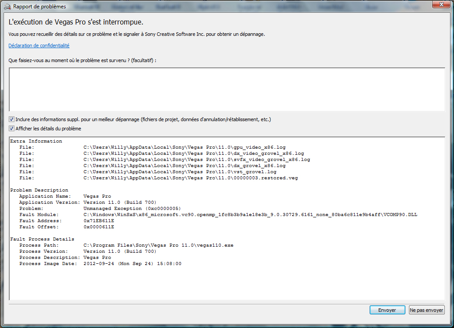Close the Rapport de problèmes window
This screenshot has width=454, height=328.
click(x=442, y=4)
